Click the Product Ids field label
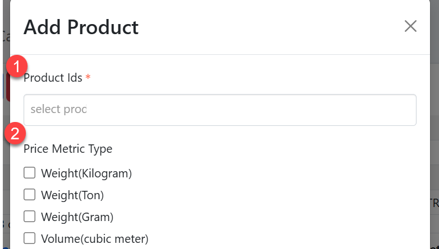 (x=53, y=78)
